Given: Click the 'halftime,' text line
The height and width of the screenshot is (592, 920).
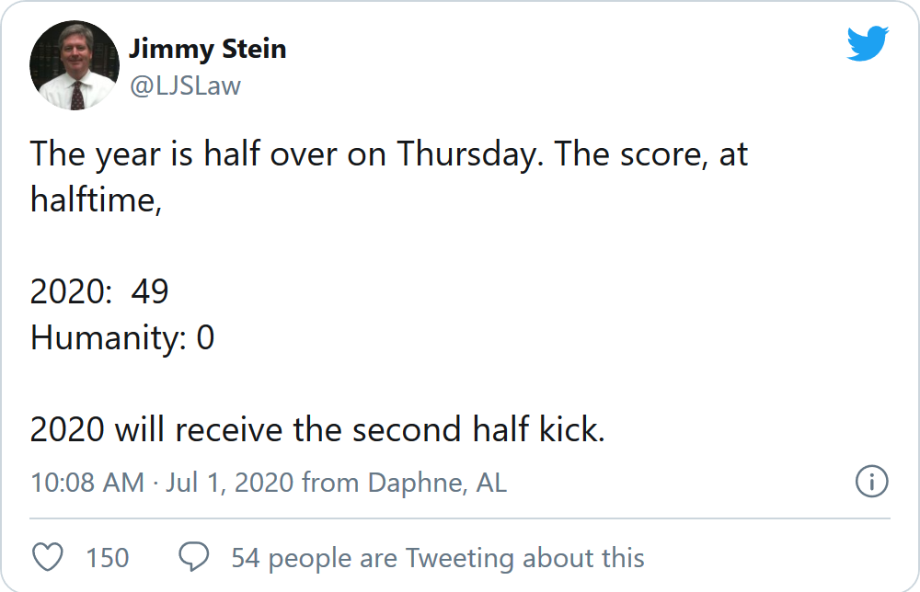Looking at the screenshot, I should pos(97,199).
